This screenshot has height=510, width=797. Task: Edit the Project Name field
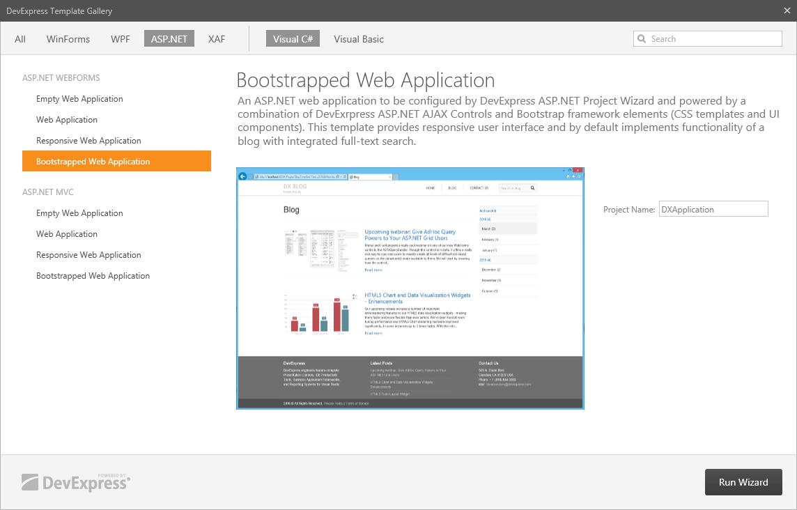713,209
